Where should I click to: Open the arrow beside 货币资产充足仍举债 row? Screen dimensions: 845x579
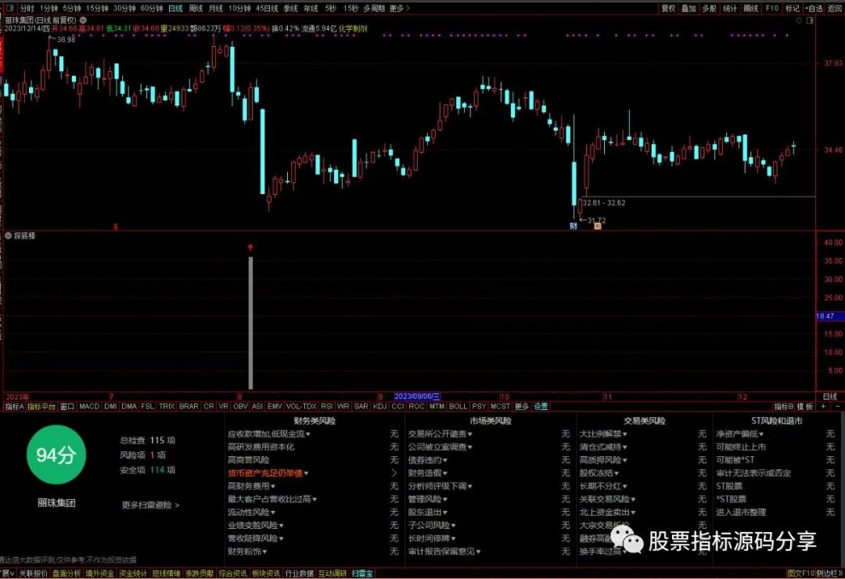coord(394,473)
